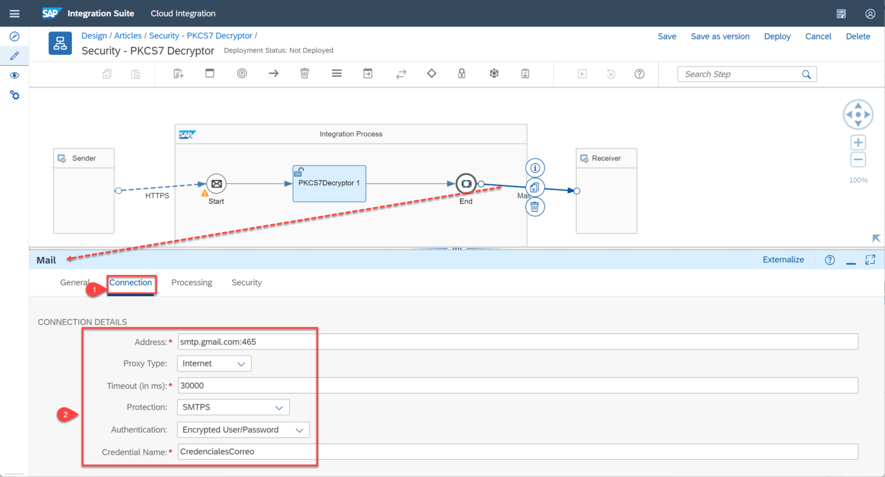Click the Credential Name input field
Screen dimensions: 885x477
[517, 452]
